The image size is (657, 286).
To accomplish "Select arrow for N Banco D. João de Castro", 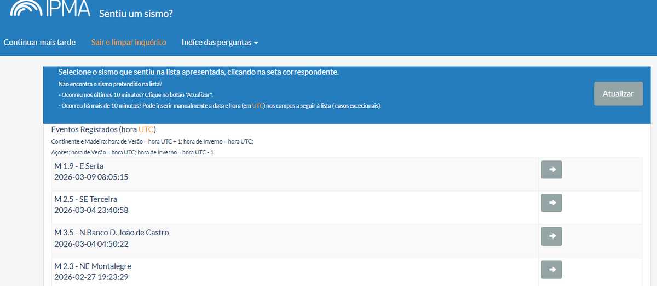I will point(551,236).
